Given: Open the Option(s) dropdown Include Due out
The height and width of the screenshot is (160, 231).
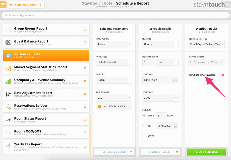Looking at the screenshot, I should 114,62.
